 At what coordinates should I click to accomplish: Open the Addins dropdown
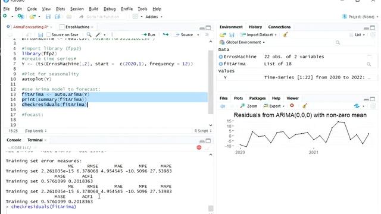(154, 17)
